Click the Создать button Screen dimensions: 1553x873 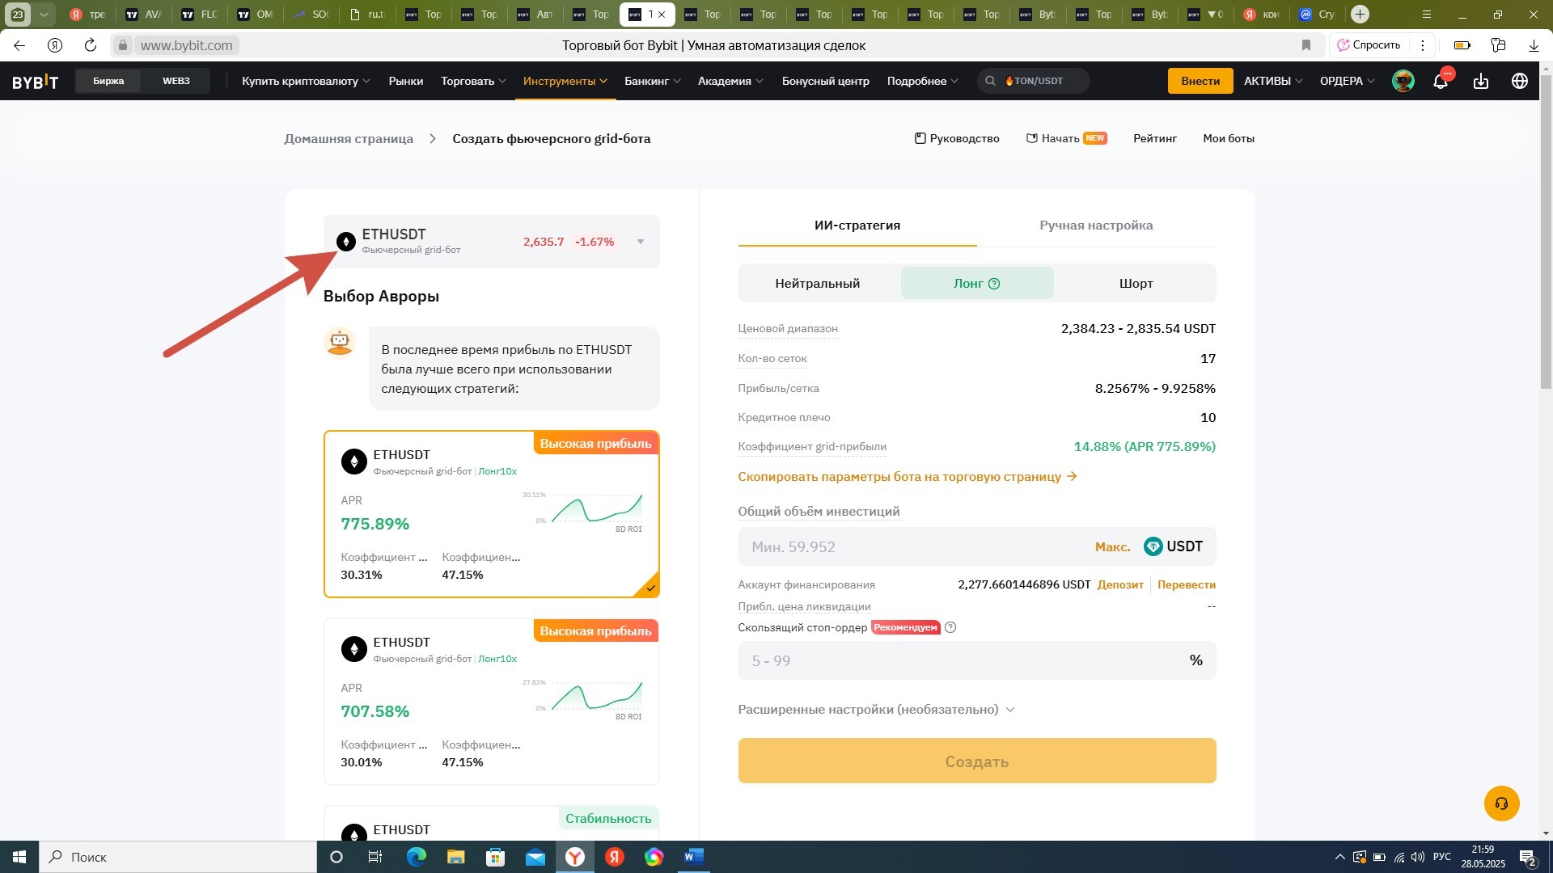coord(977,761)
